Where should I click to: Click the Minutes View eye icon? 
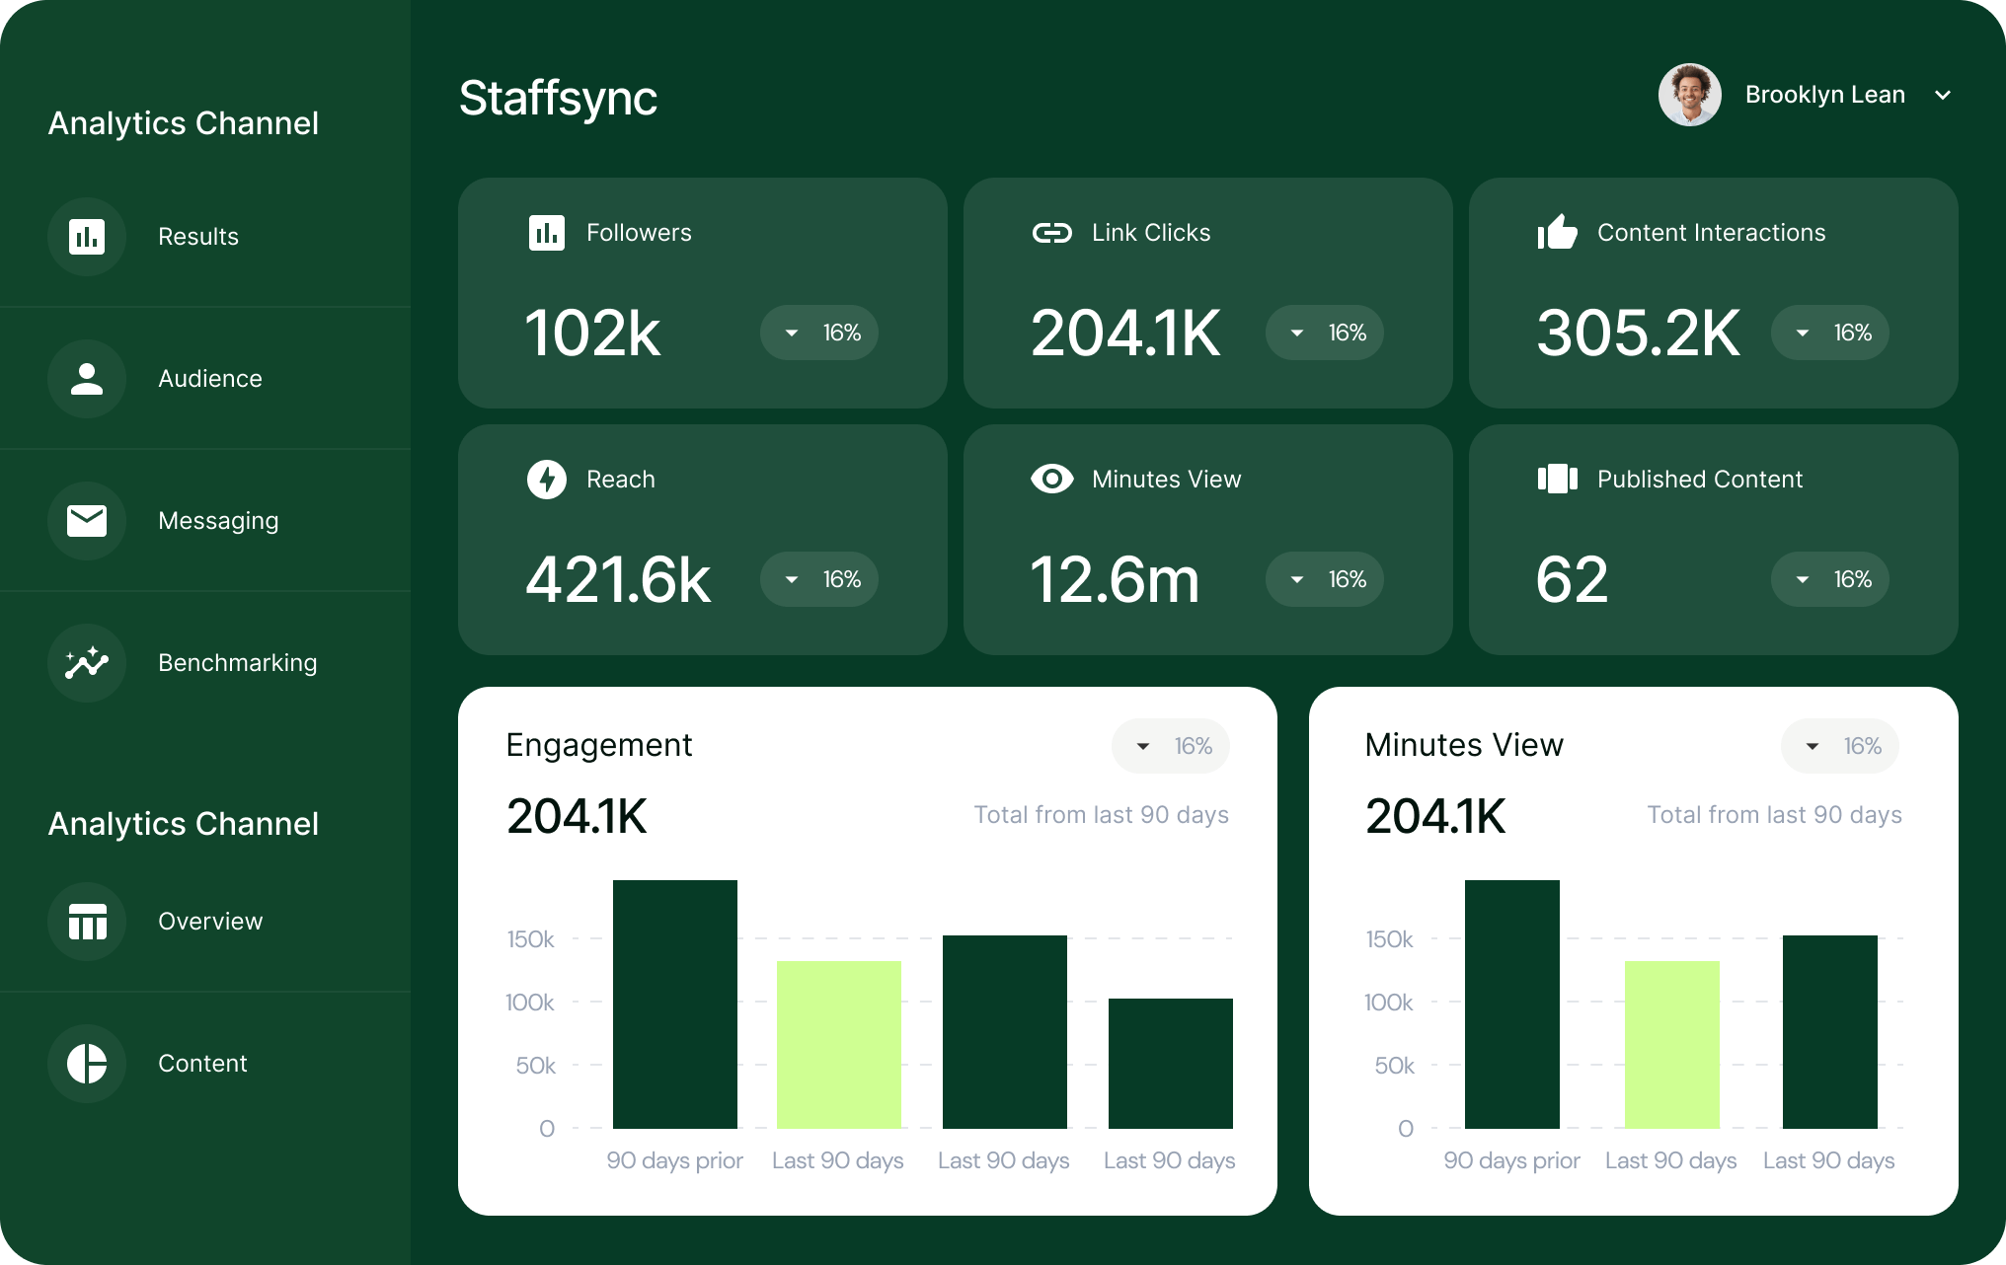[1051, 480]
